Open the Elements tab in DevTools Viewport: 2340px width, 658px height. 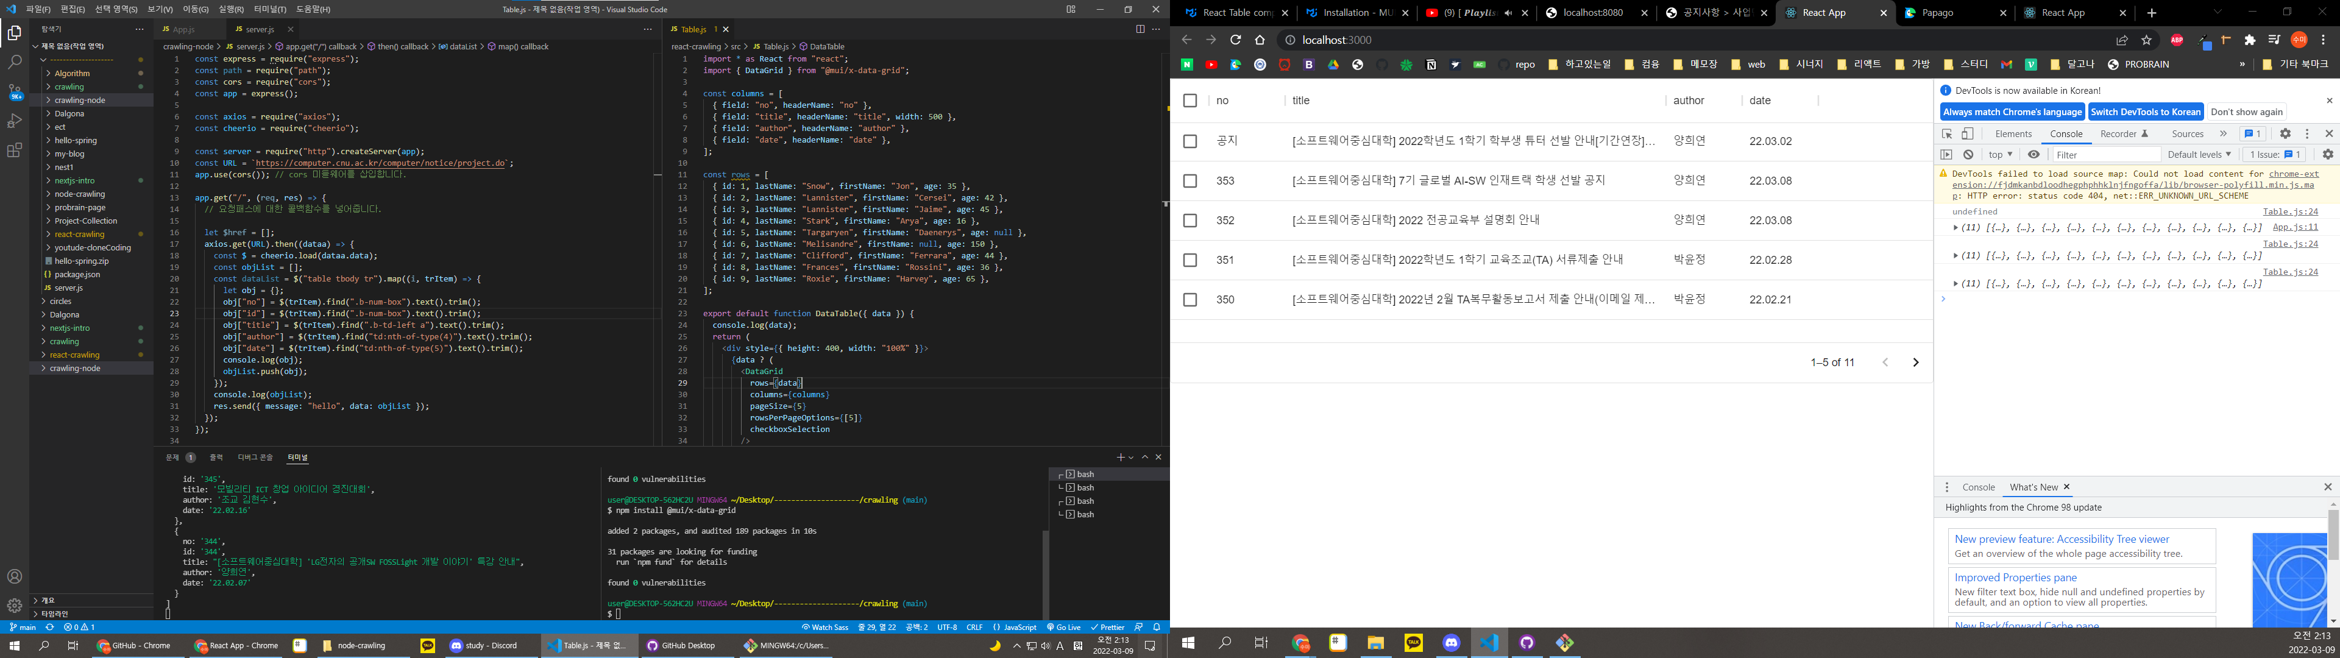point(2013,133)
